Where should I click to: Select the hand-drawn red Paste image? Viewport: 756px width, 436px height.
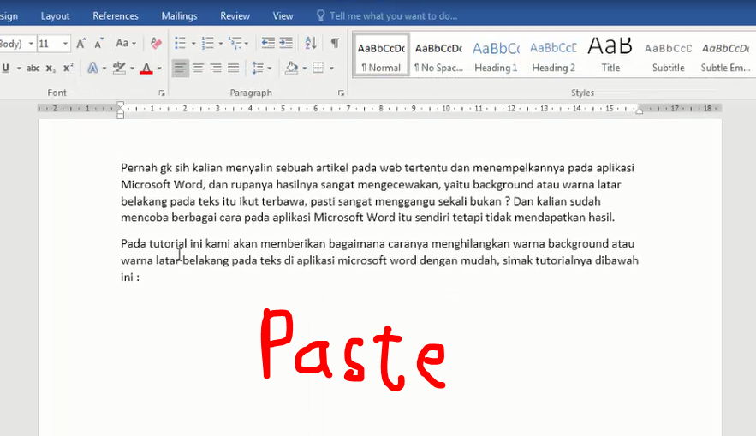tap(353, 349)
